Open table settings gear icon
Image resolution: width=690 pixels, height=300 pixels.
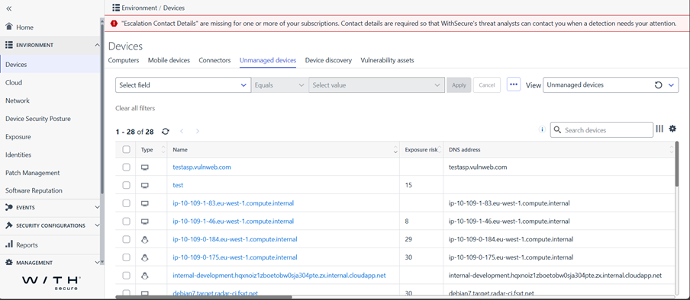672,129
